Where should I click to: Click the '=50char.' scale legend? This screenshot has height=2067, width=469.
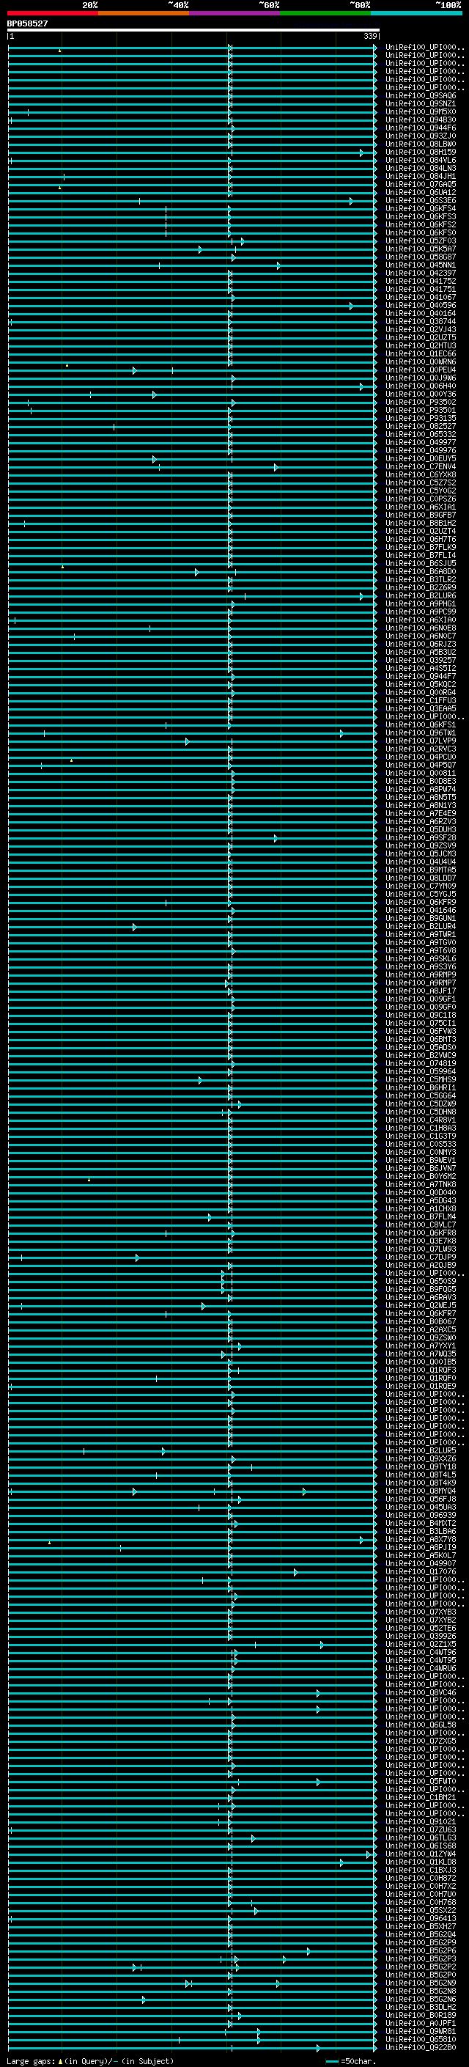point(359,2060)
